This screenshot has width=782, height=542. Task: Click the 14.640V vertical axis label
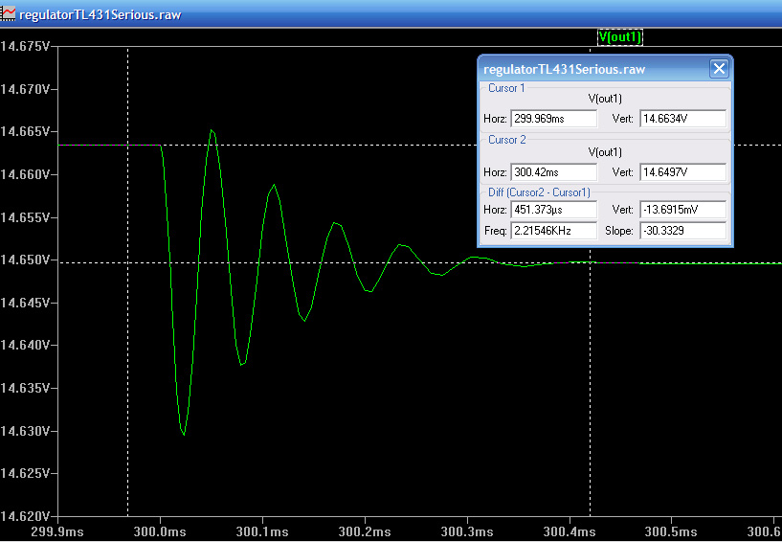(25, 345)
